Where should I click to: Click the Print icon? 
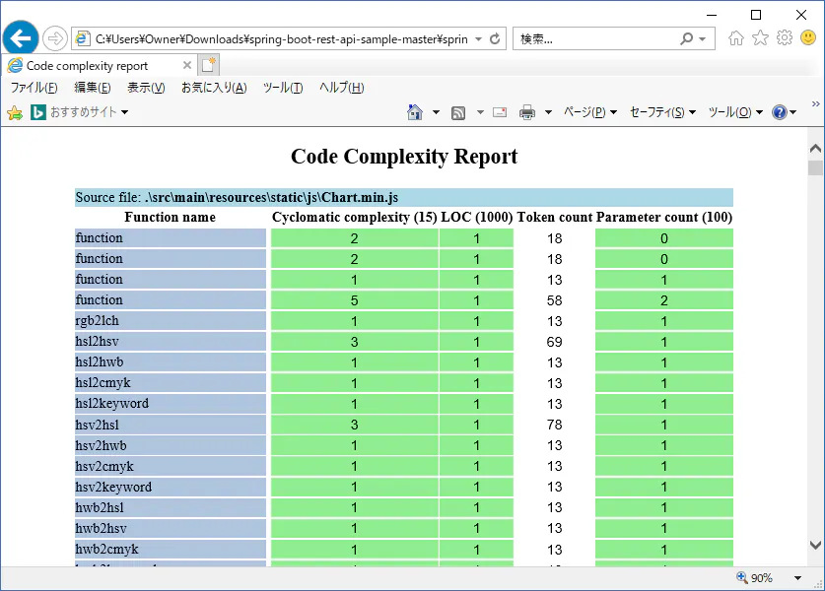point(527,112)
